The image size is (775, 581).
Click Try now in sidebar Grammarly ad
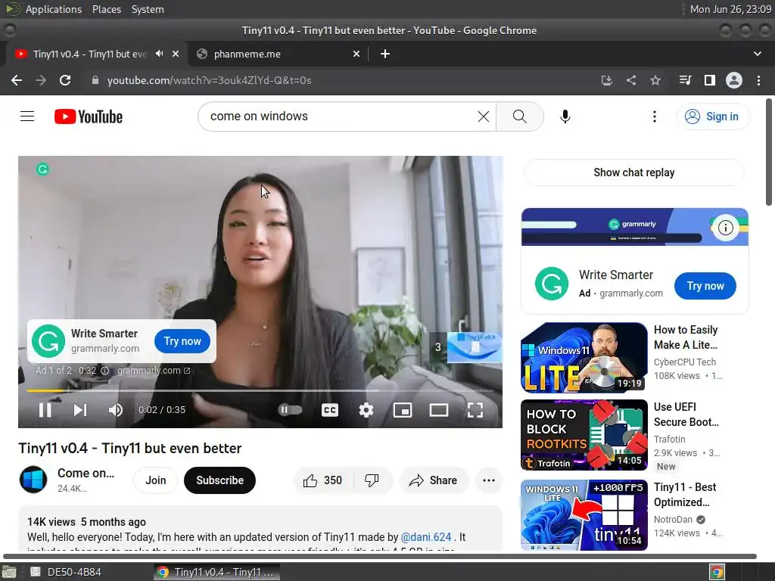[x=705, y=286]
